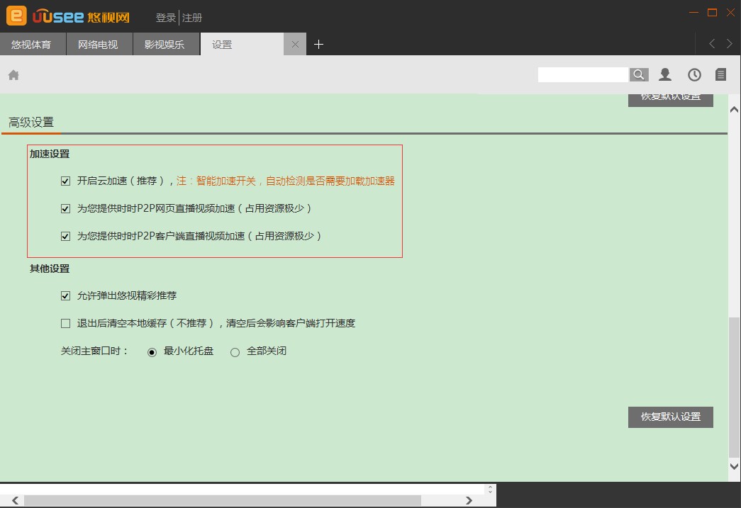Click the 登录 link
The height and width of the screenshot is (508, 741).
coord(166,18)
